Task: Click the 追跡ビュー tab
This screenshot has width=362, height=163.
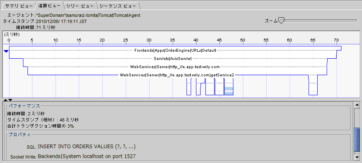Action: tap(49, 6)
